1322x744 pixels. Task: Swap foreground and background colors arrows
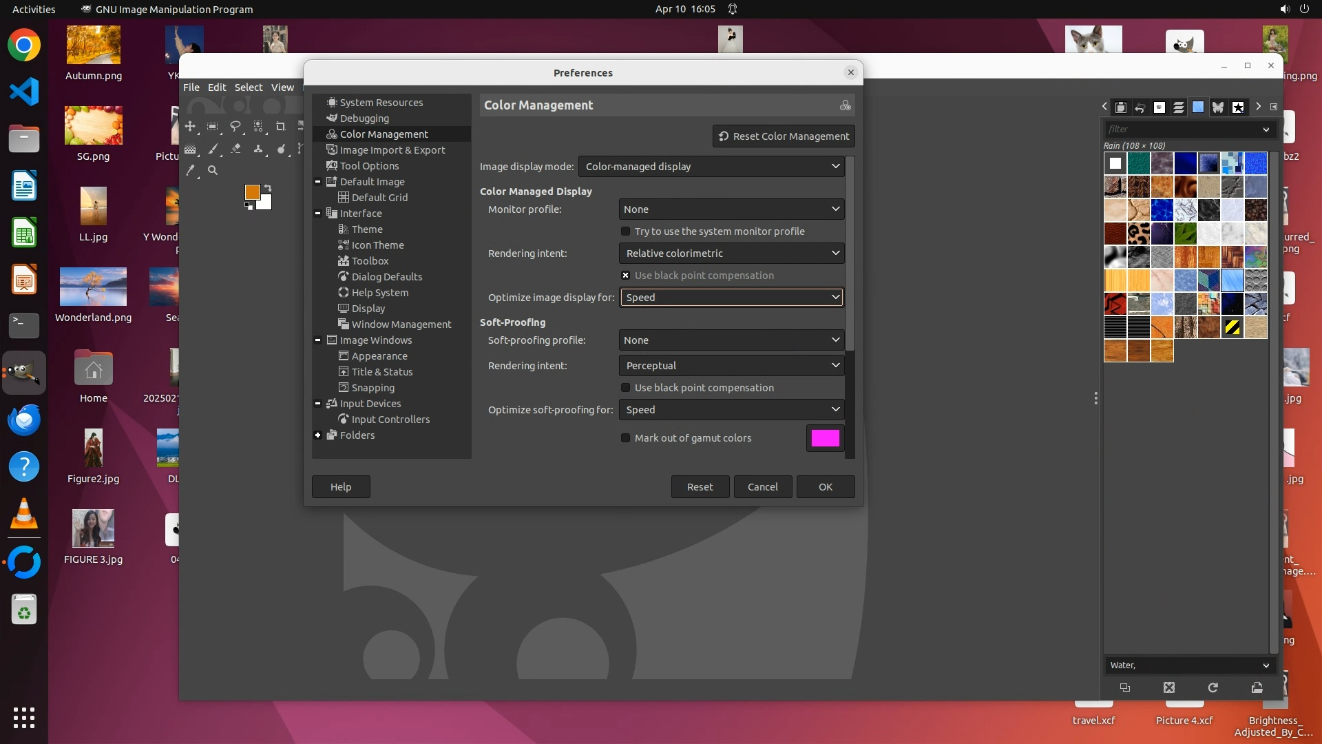268,188
